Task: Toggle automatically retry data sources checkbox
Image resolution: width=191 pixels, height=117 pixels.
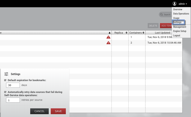Action: (5, 92)
